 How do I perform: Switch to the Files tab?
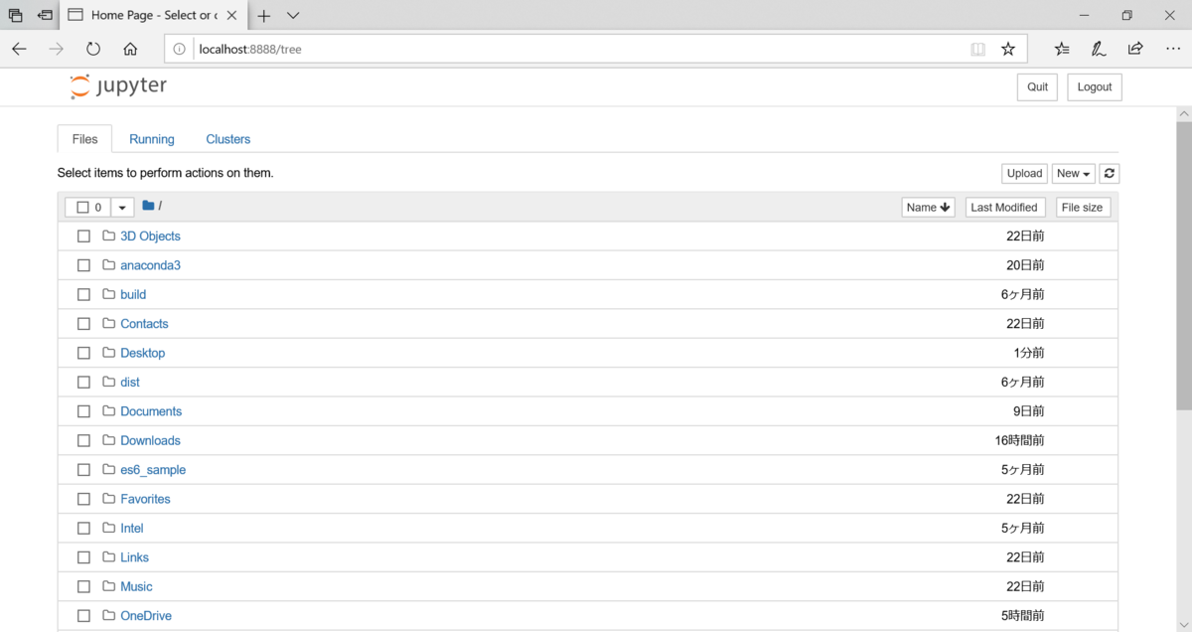coord(85,139)
